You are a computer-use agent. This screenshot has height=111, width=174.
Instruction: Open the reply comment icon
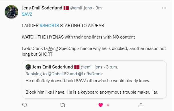click(24, 105)
